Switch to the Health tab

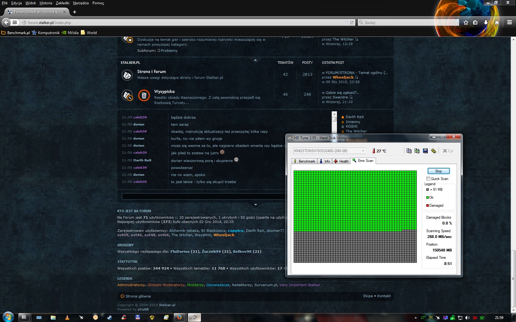click(341, 161)
